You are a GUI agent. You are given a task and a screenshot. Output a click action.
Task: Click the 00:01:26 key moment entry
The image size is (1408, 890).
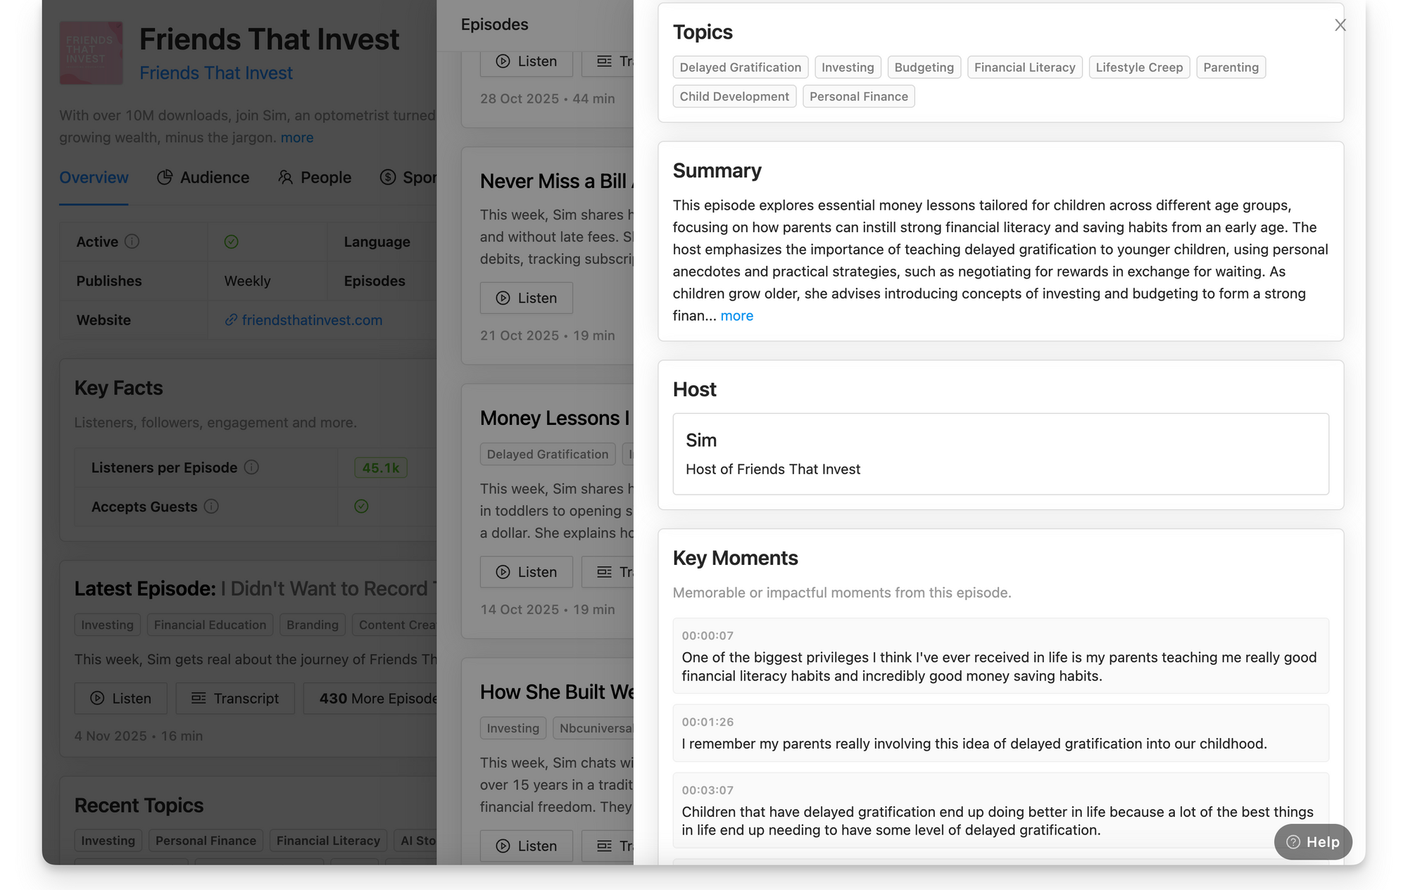1000,733
